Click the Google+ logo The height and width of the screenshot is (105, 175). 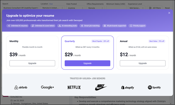(47, 87)
